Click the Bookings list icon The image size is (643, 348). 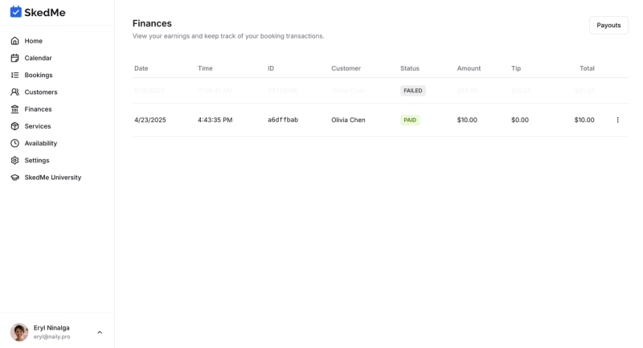[x=14, y=75]
